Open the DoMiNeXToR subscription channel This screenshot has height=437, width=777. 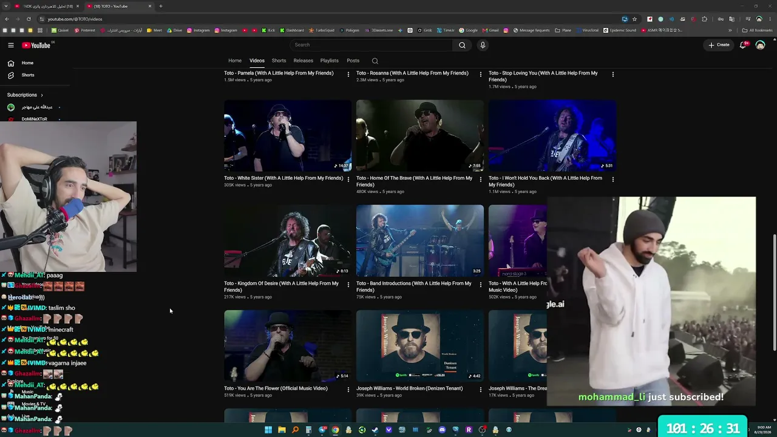pos(34,119)
